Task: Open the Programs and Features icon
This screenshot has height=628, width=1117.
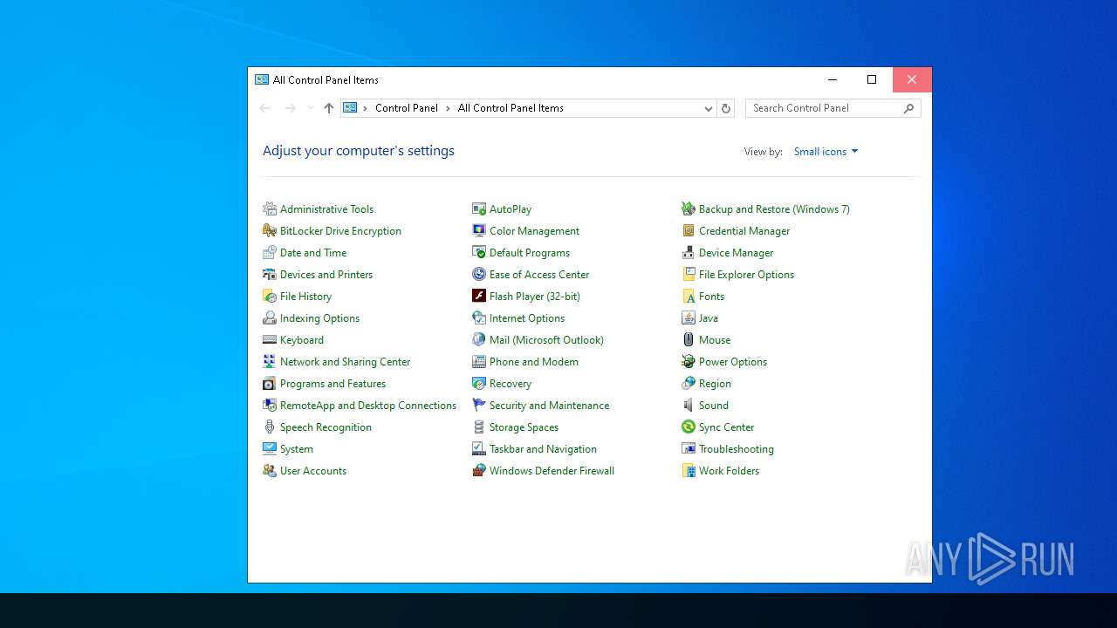Action: pyautogui.click(x=270, y=384)
